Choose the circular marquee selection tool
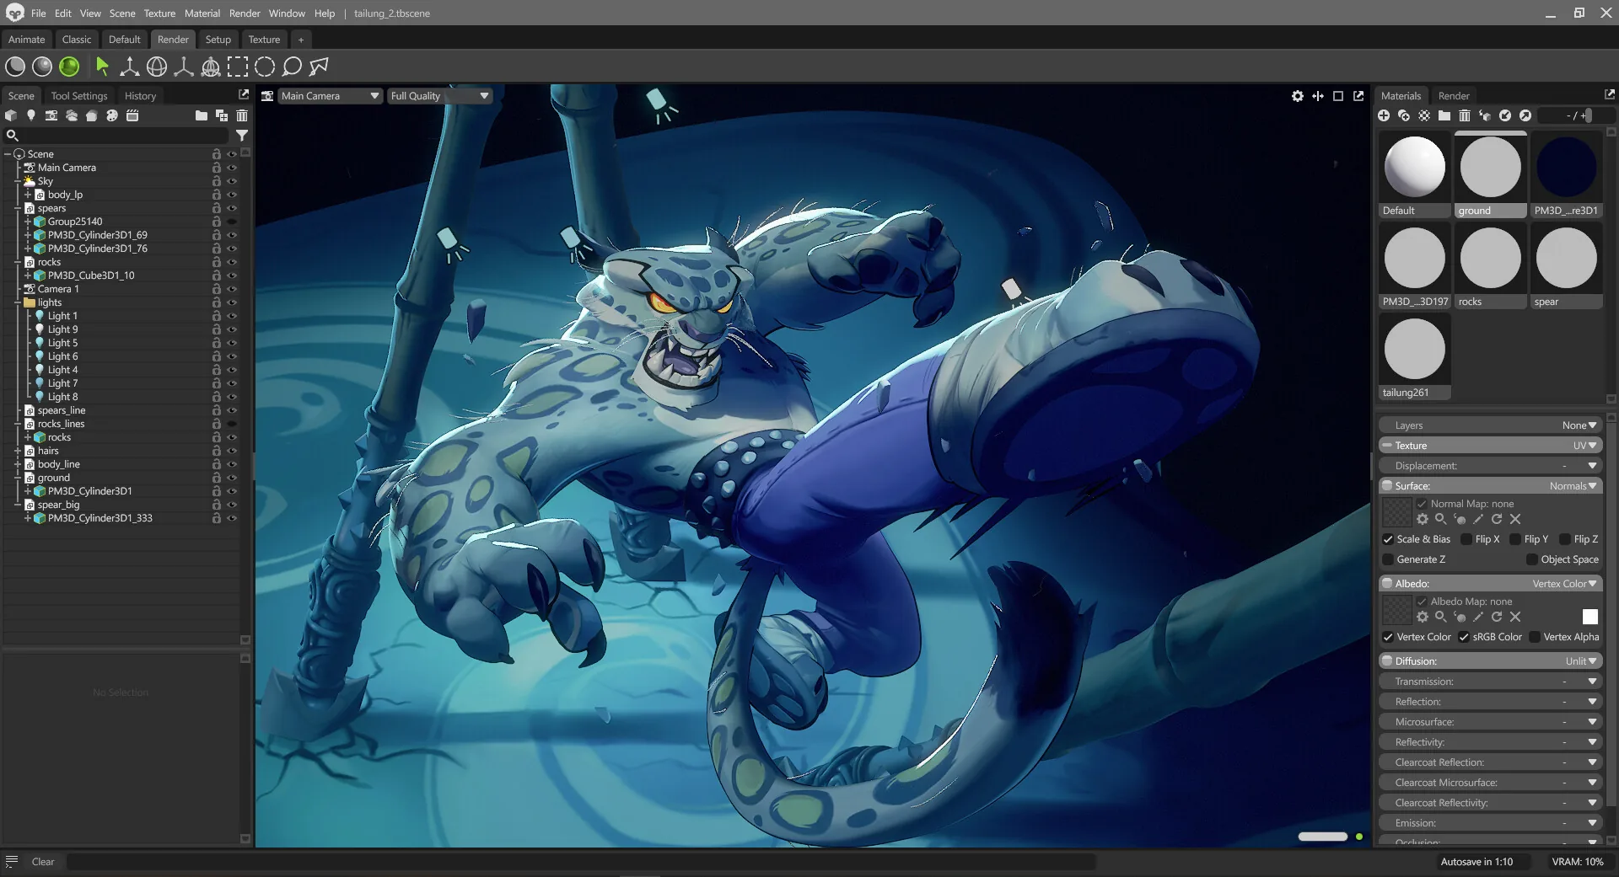Image resolution: width=1619 pixels, height=877 pixels. [x=264, y=67]
